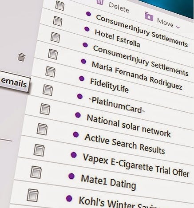Image resolution: width=194 pixels, height=208 pixels.
Task: Open the Mate1 Dating email
Action: coord(108,182)
